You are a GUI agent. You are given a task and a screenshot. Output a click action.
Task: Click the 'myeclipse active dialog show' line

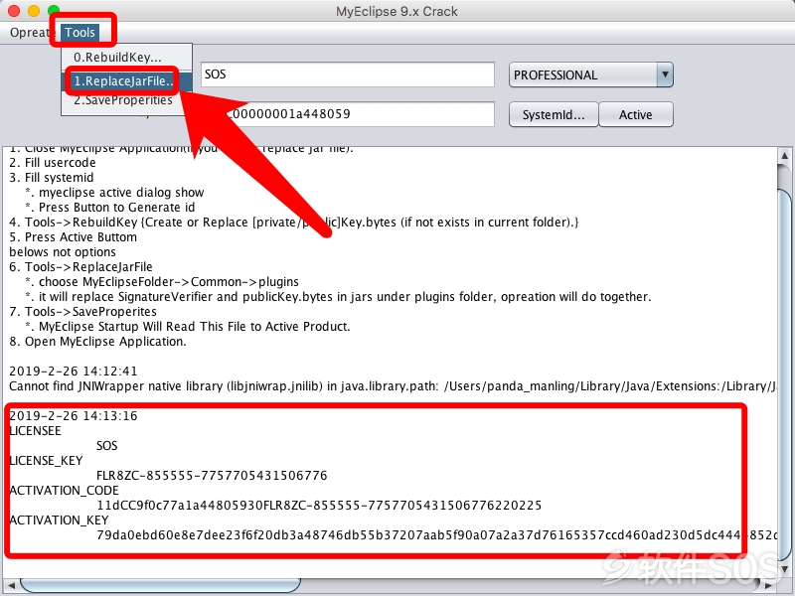coord(114,193)
